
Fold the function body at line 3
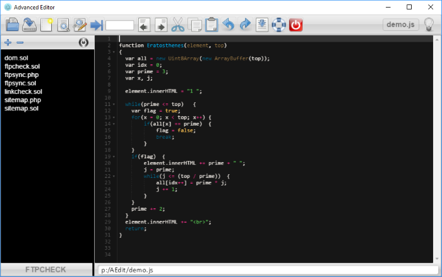click(x=114, y=52)
